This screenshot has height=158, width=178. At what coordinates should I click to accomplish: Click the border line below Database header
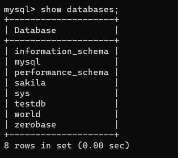coord(62,41)
